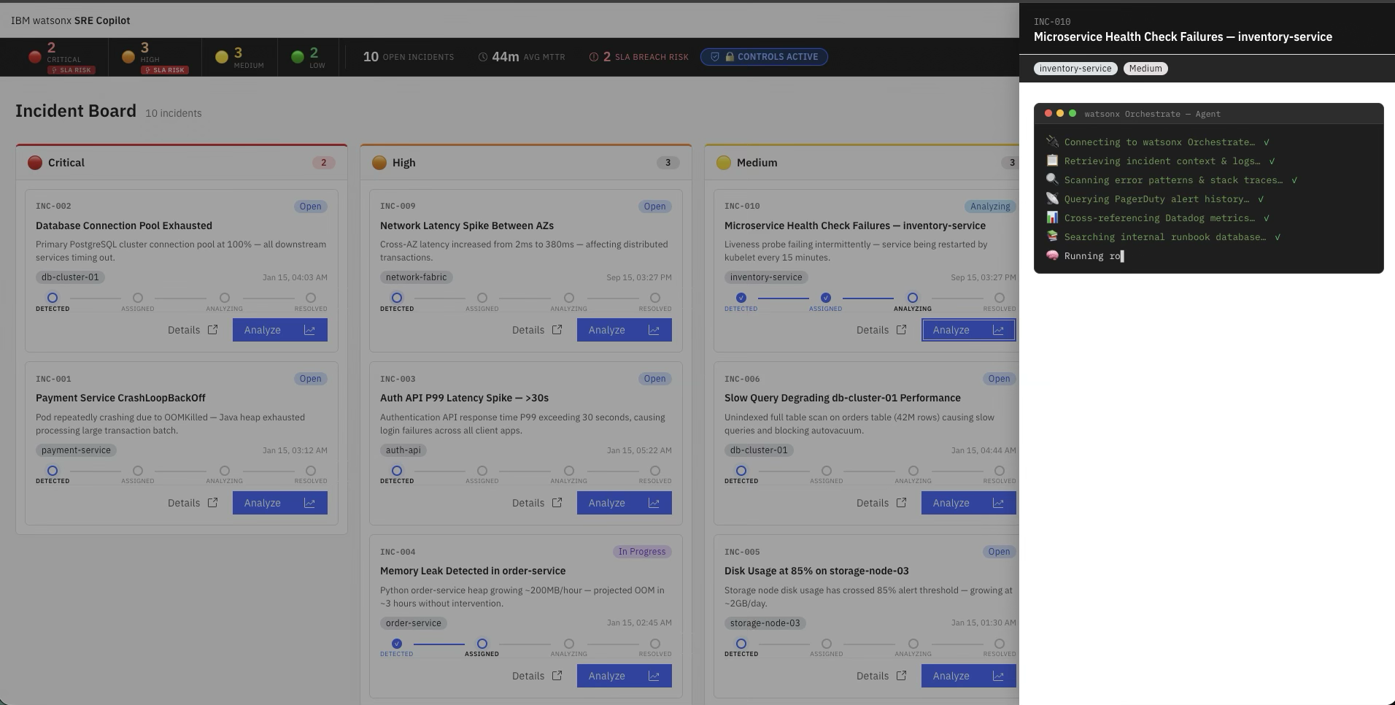This screenshot has width=1395, height=705.
Task: Click Analyze on INC-009 Network Latency Spike
Action: 624,330
